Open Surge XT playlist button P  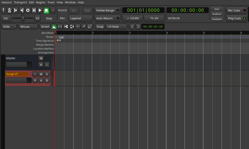[35, 80]
